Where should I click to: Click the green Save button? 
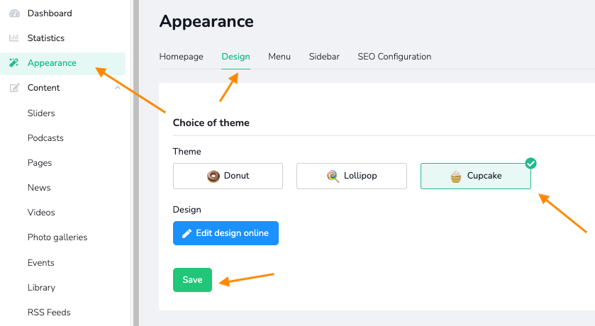(192, 280)
